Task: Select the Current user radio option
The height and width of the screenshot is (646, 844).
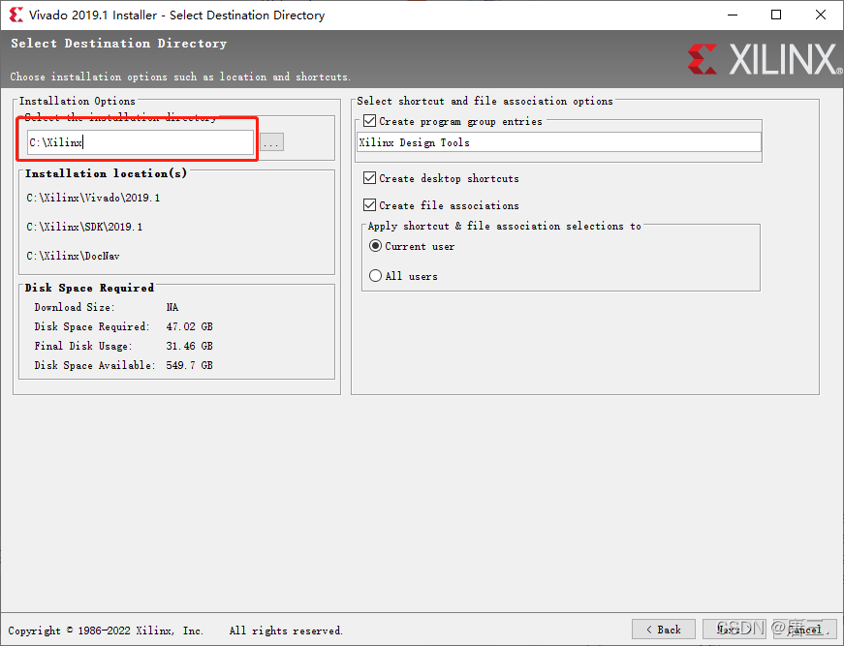Action: pyautogui.click(x=375, y=246)
